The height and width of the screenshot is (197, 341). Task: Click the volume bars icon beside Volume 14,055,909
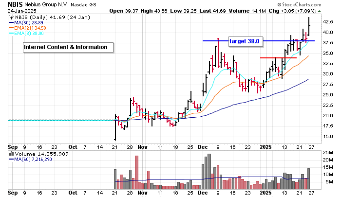coord(11,154)
